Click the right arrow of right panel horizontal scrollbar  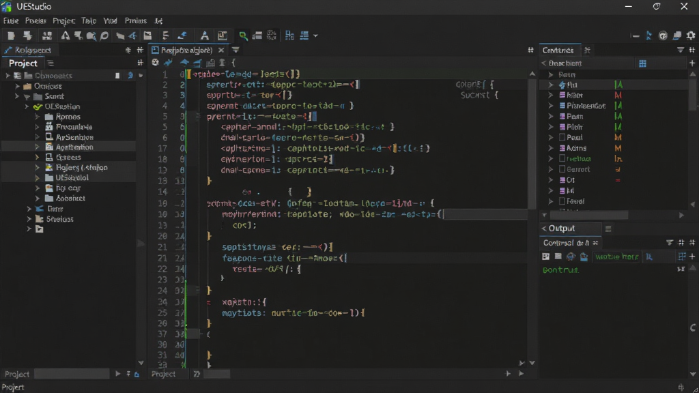click(681, 215)
